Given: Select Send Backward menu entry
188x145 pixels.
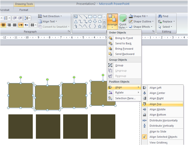Looking at the screenshot, I should (x=124, y=54).
